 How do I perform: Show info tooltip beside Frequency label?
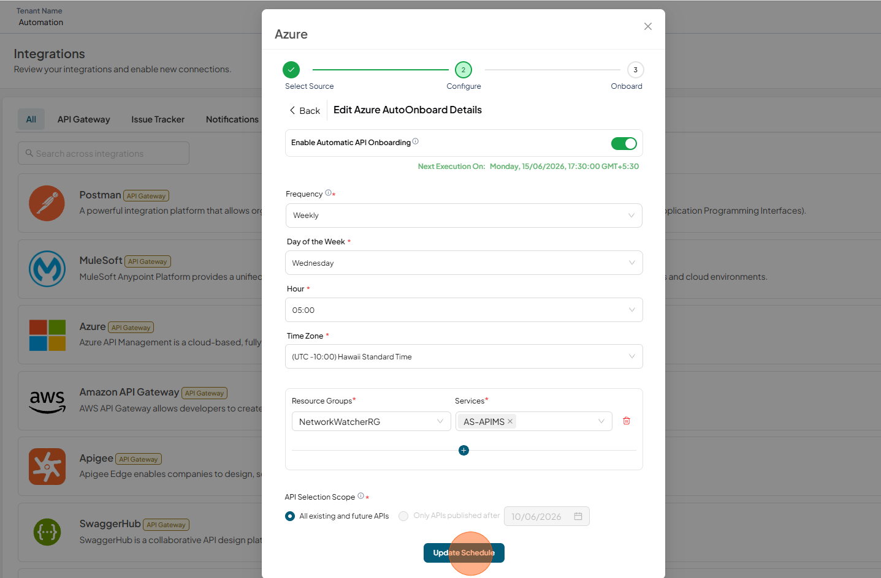pyautogui.click(x=328, y=193)
